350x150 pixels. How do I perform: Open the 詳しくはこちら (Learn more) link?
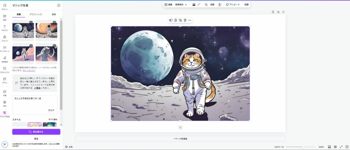click(x=29, y=70)
